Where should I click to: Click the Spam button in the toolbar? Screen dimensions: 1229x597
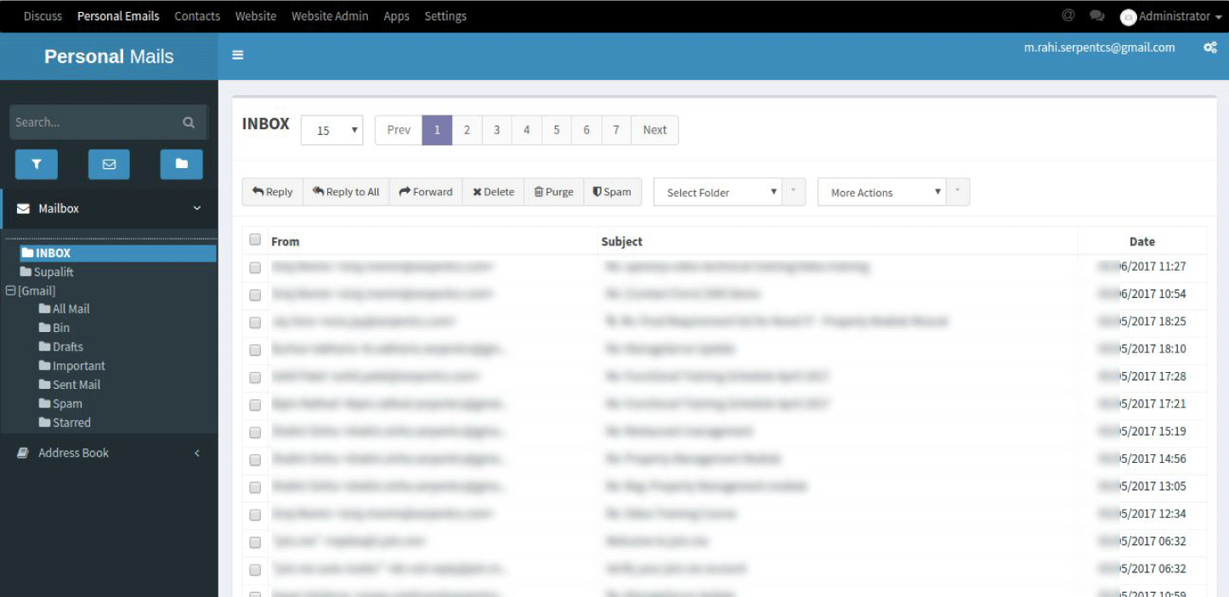point(612,192)
